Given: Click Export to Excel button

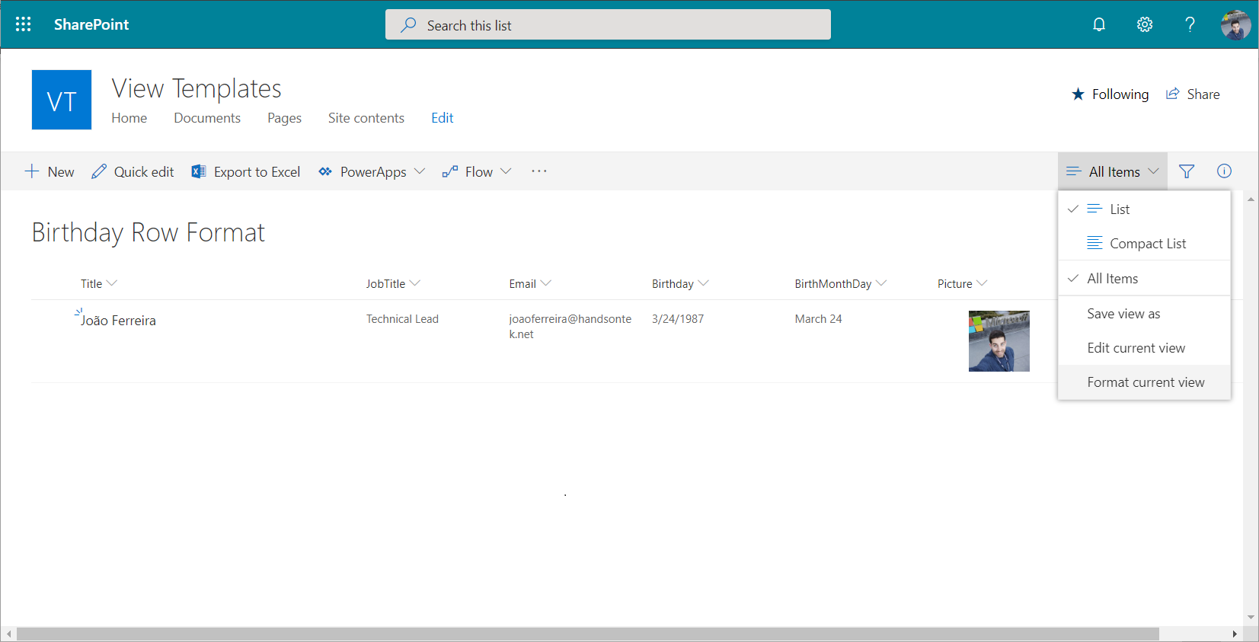Looking at the screenshot, I should (246, 172).
